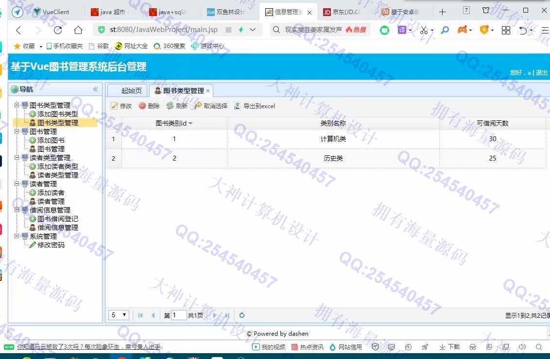The height and width of the screenshot is (359, 550).
Task: Close the 图书类型管理 tab
Action: (x=208, y=91)
